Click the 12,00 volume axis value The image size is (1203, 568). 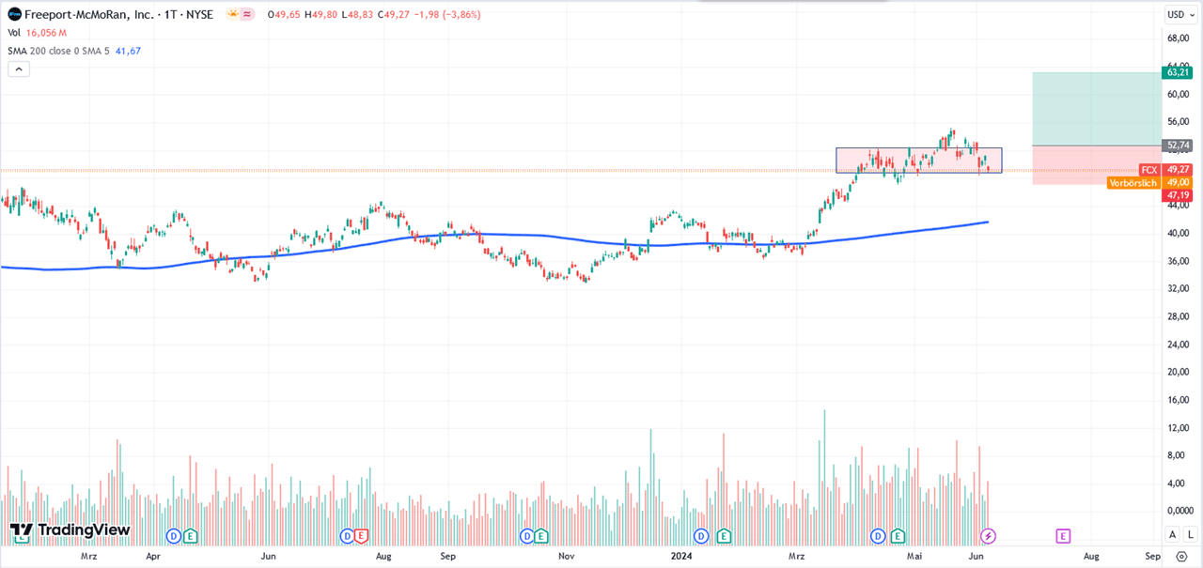tap(1180, 428)
